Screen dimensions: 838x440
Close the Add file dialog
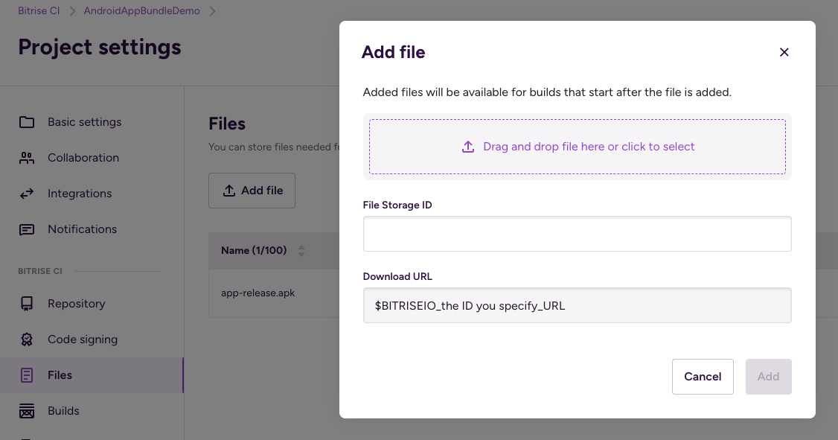tap(784, 52)
